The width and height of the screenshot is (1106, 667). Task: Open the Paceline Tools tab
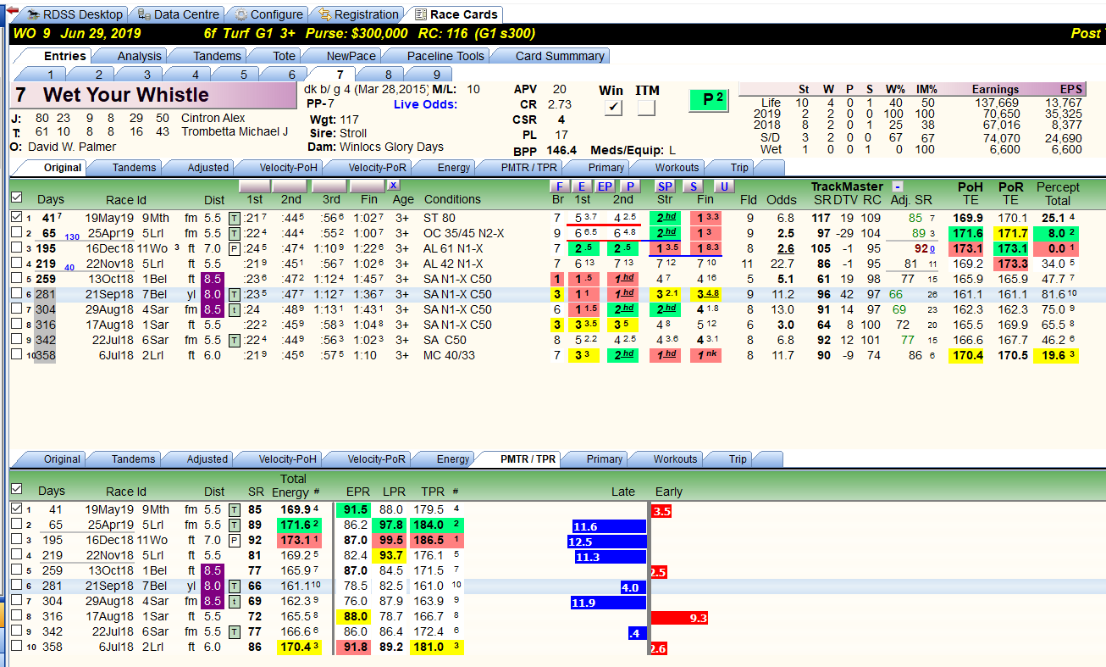(445, 56)
